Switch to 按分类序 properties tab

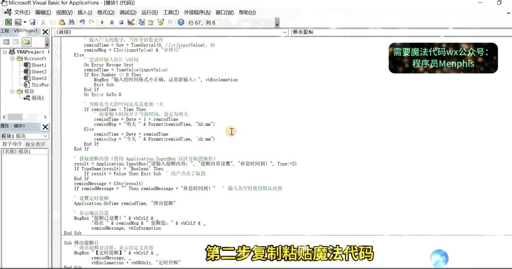pos(35,144)
